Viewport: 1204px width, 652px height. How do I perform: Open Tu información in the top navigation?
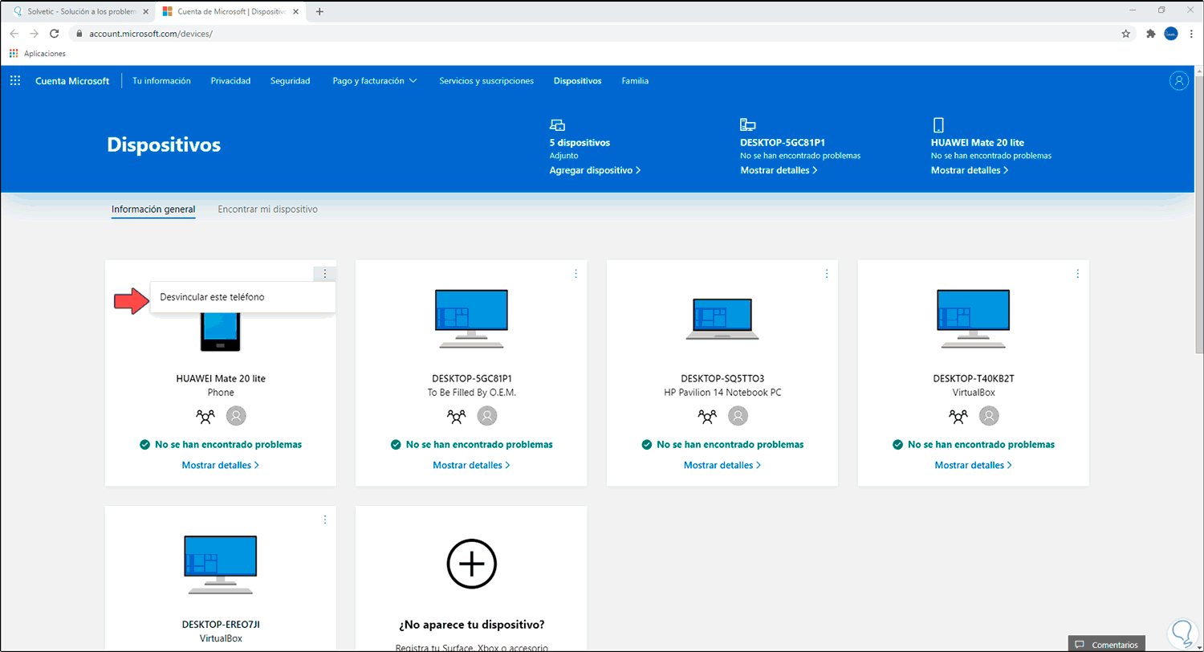pos(161,81)
